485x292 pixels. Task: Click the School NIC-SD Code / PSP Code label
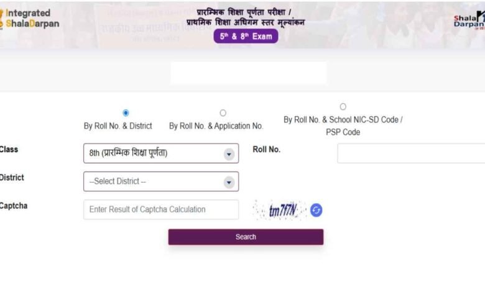click(343, 125)
